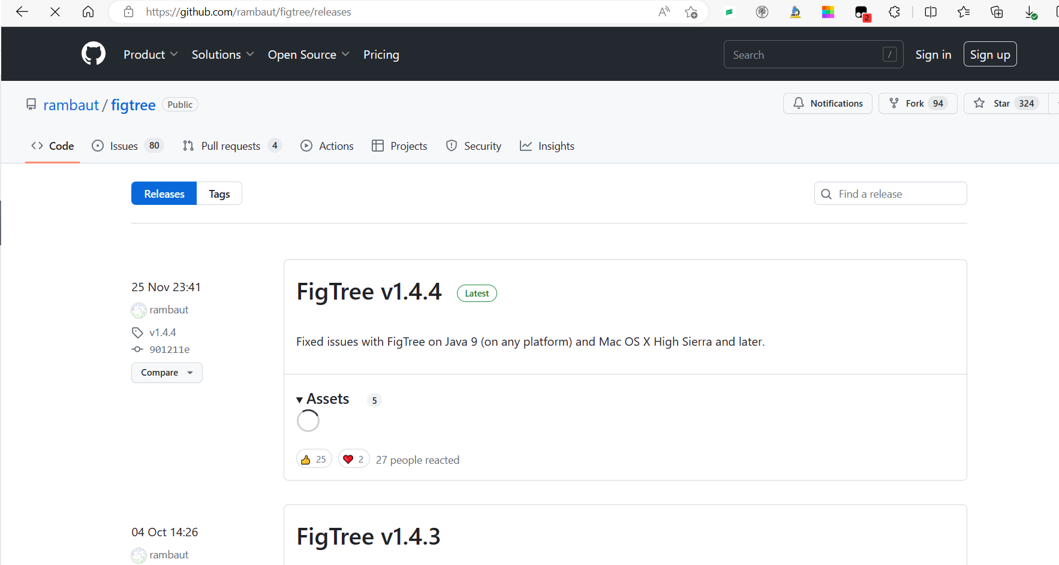Click the thumbs up reaction with 25

pyautogui.click(x=314, y=459)
